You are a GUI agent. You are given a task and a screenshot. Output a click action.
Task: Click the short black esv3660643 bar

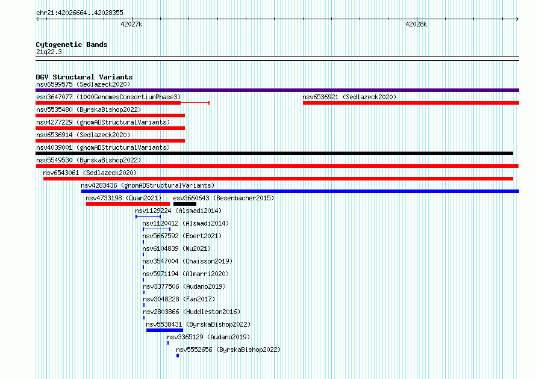point(185,204)
